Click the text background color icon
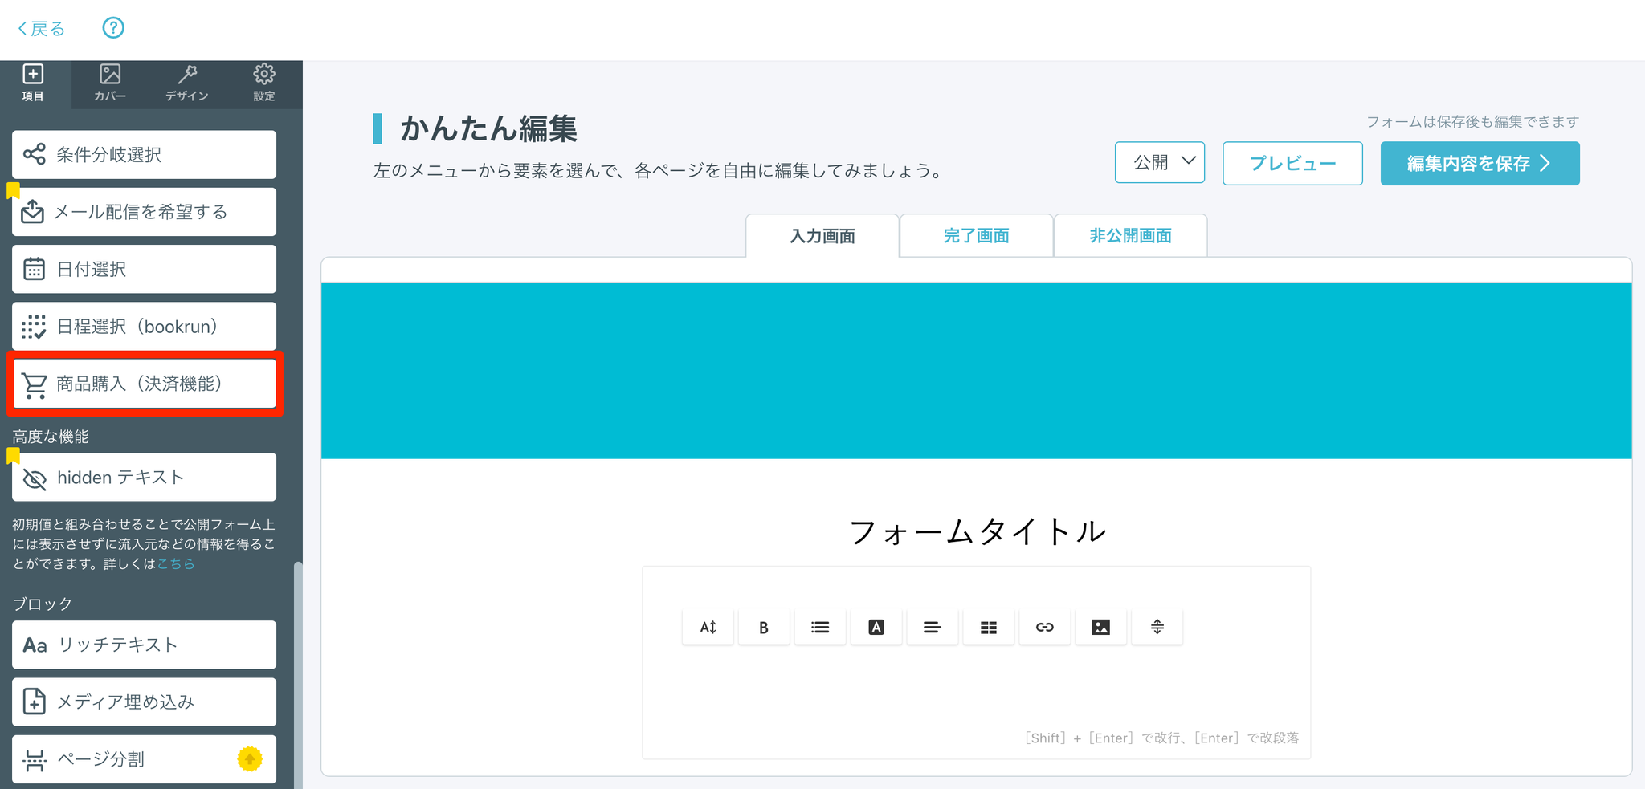1645x789 pixels. coord(876,628)
